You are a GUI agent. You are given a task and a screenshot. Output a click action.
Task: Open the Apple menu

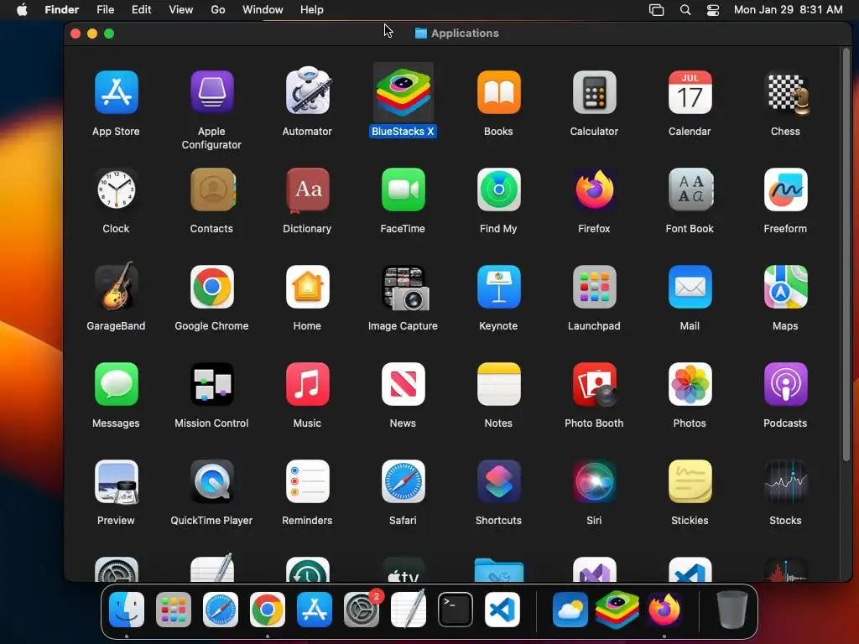(22, 9)
